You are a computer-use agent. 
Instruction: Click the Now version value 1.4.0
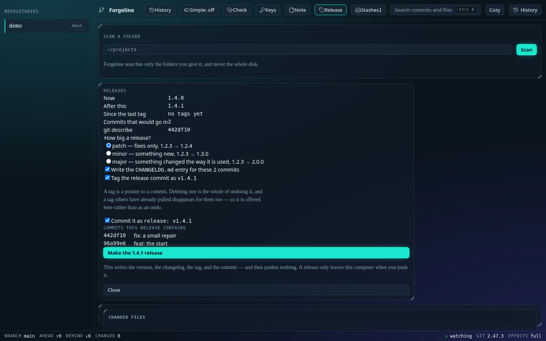(176, 98)
